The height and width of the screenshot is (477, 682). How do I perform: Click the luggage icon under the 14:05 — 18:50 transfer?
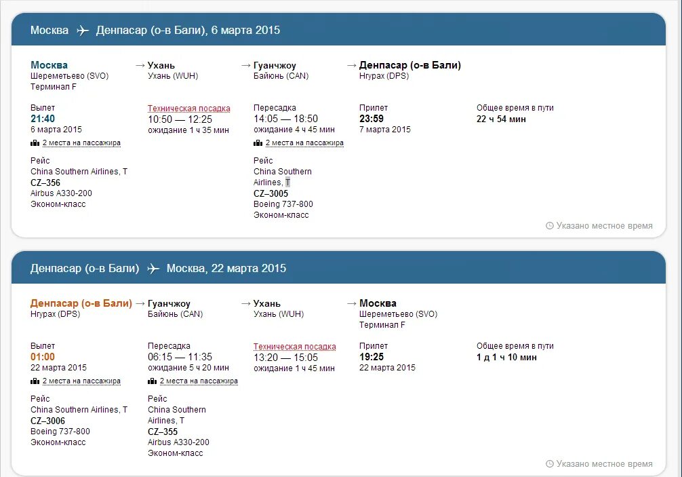click(258, 142)
